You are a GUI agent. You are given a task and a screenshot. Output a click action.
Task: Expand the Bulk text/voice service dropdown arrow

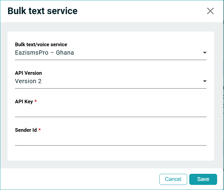205,53
